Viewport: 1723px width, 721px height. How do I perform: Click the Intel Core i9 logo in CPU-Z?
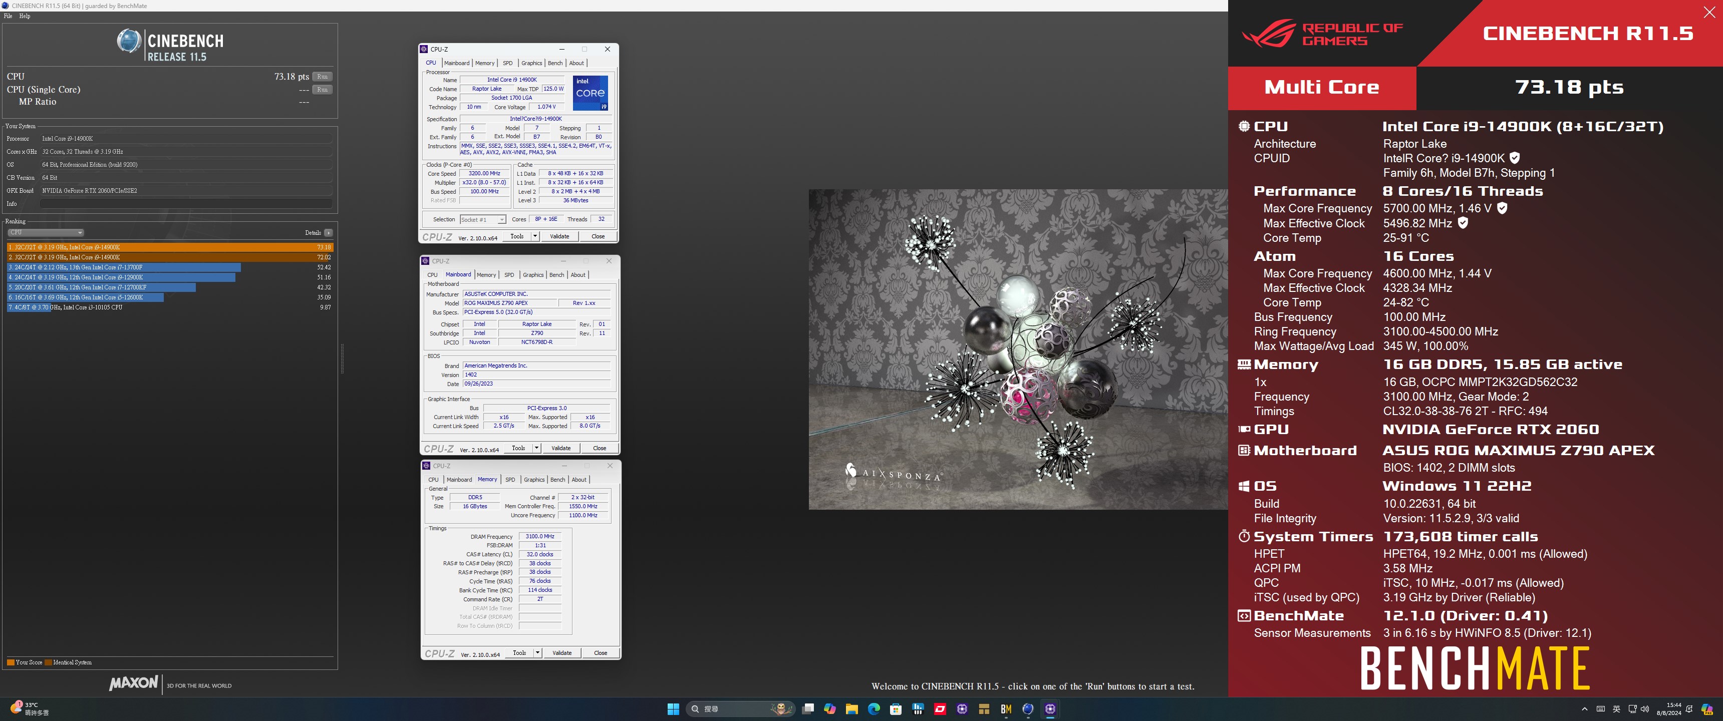point(591,93)
